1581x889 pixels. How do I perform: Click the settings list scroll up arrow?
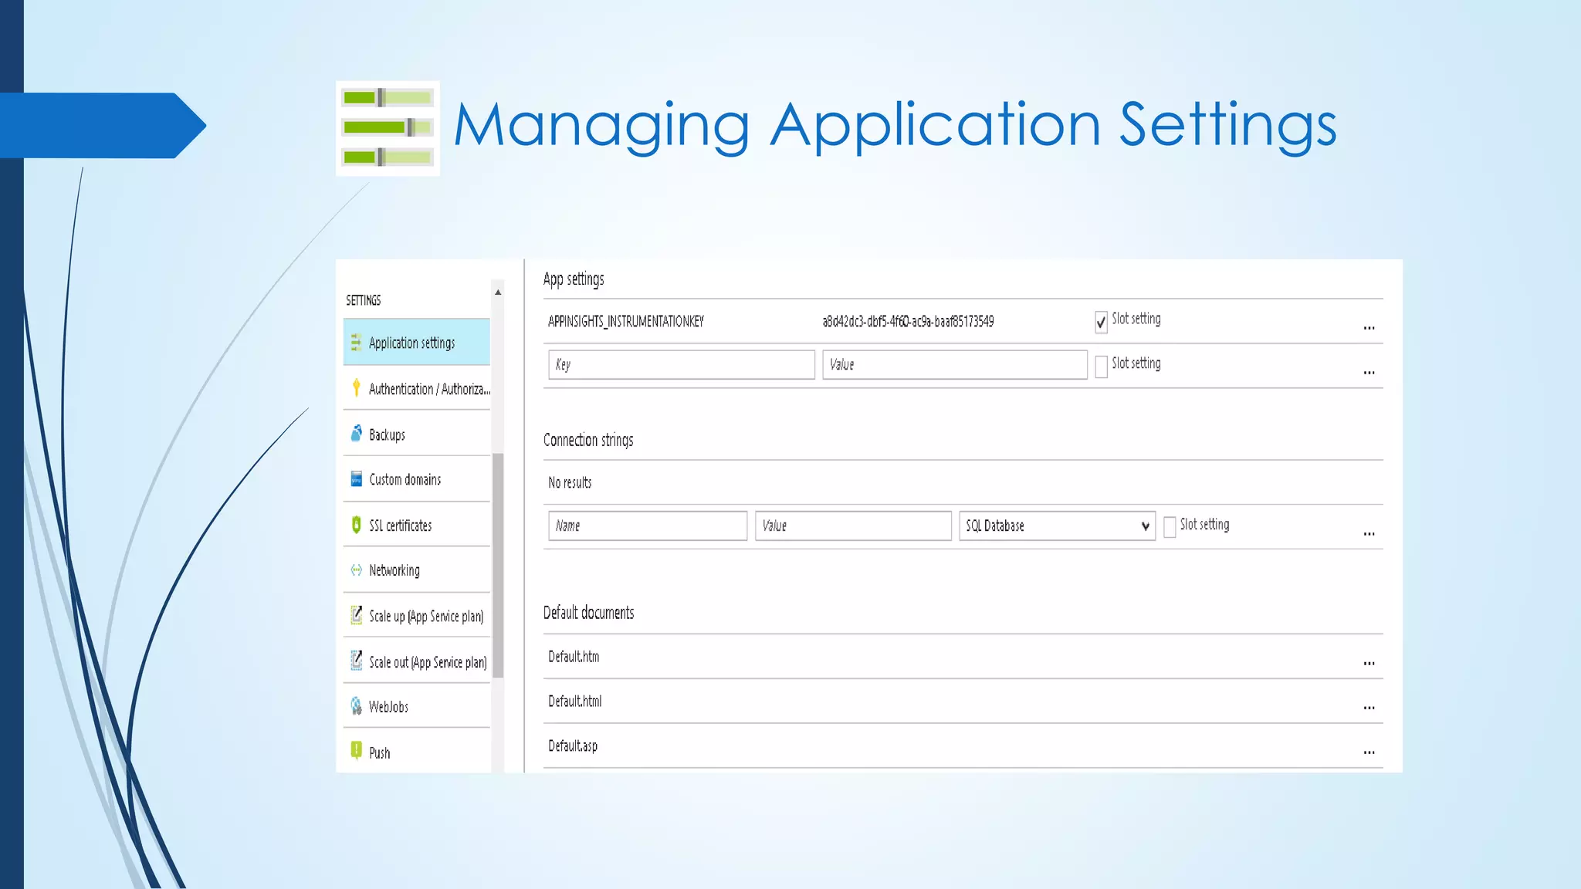(498, 292)
